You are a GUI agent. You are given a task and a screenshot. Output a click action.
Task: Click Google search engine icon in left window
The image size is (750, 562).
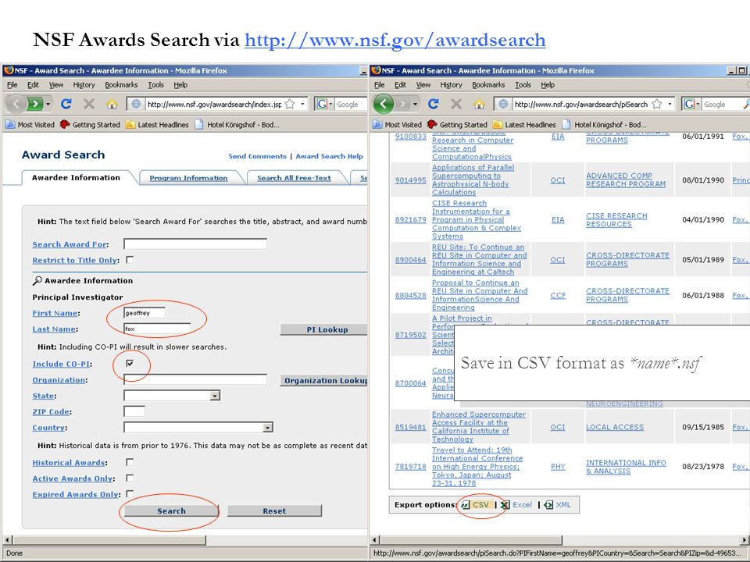click(321, 104)
